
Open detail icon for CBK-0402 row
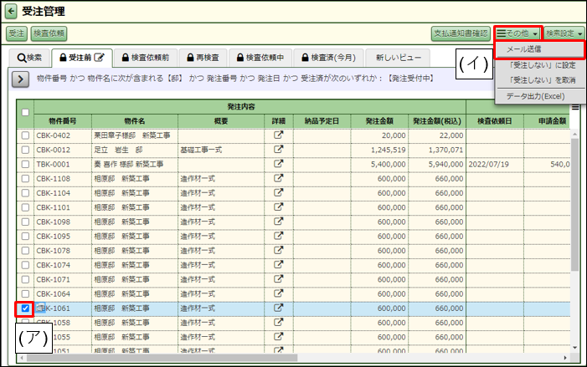click(278, 135)
